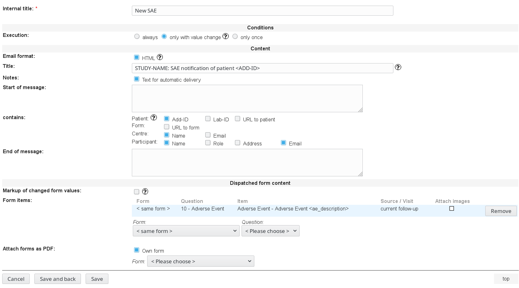Check Attach images for Adverse Event row

click(452, 209)
